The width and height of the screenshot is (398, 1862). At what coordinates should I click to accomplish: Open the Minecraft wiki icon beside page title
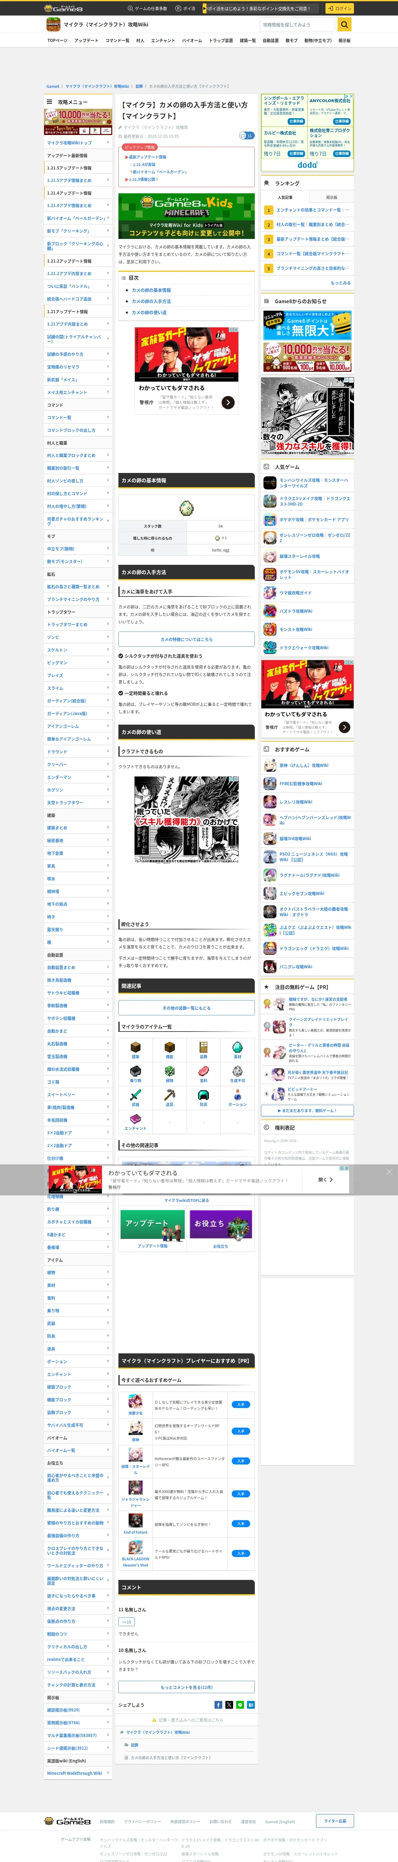pyautogui.click(x=53, y=25)
